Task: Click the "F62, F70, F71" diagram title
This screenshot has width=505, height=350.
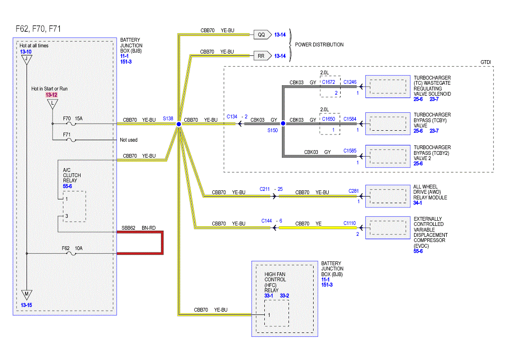Action: [x=38, y=29]
